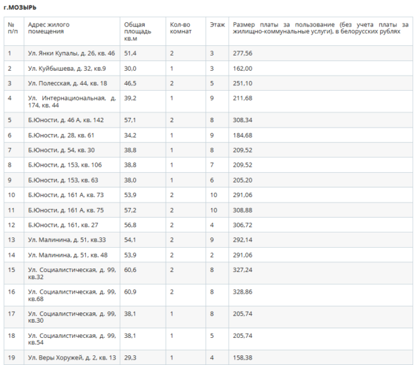Select the payment amount 158,38
The width and height of the screenshot is (416, 365).
click(x=243, y=357)
